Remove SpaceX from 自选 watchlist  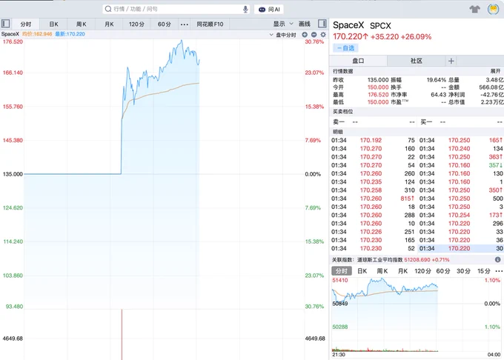[x=345, y=48]
